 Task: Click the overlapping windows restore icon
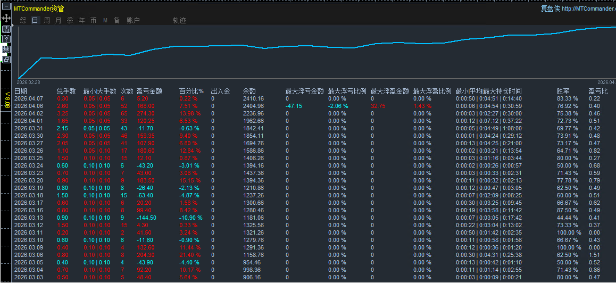6,60
